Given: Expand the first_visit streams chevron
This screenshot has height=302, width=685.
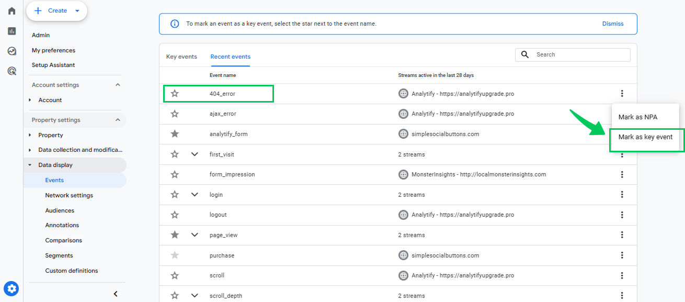Looking at the screenshot, I should pyautogui.click(x=195, y=154).
